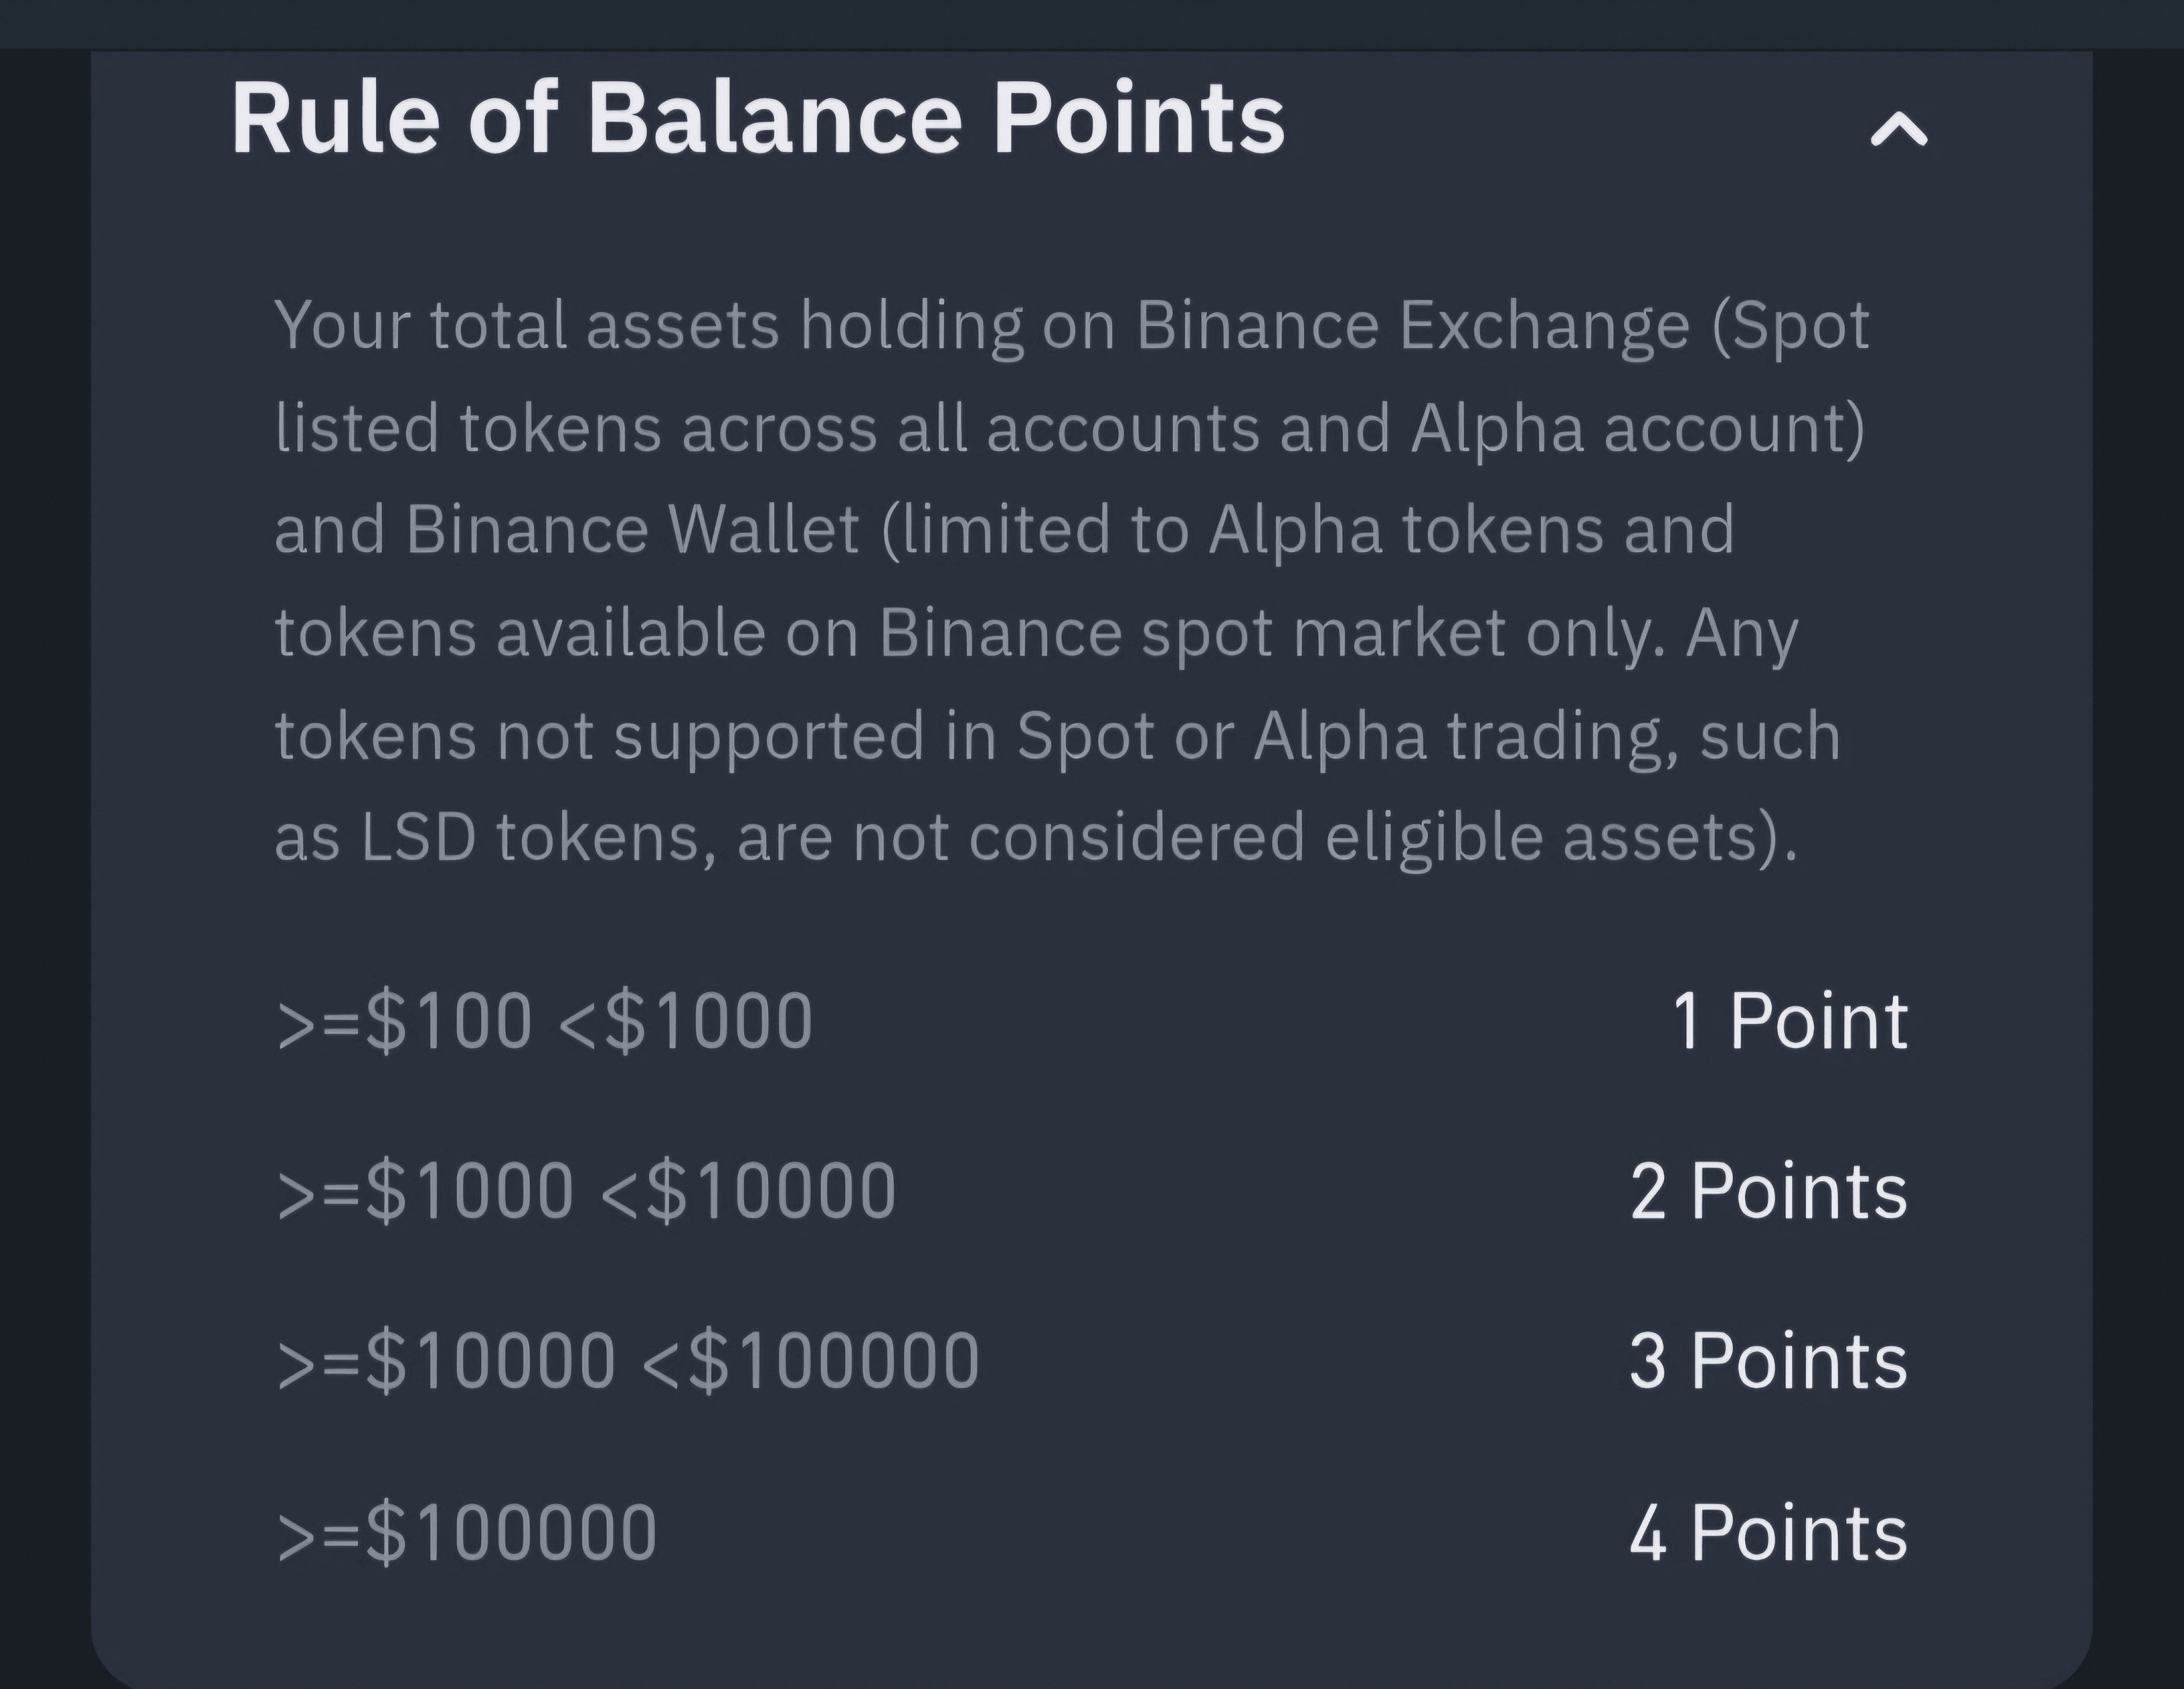
Task: Select the ">=$1000 <$10000" balance range
Action: tap(586, 1191)
